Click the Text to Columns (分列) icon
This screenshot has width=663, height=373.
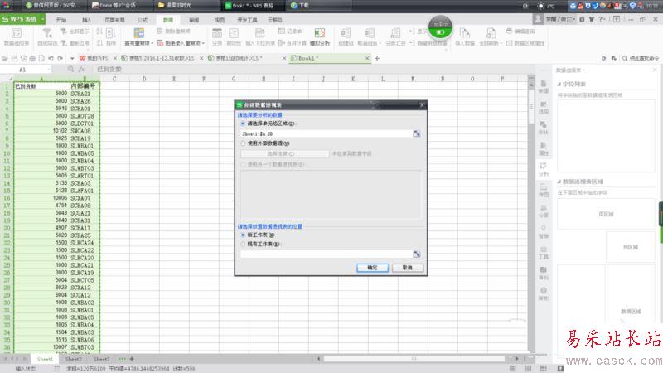click(x=217, y=33)
